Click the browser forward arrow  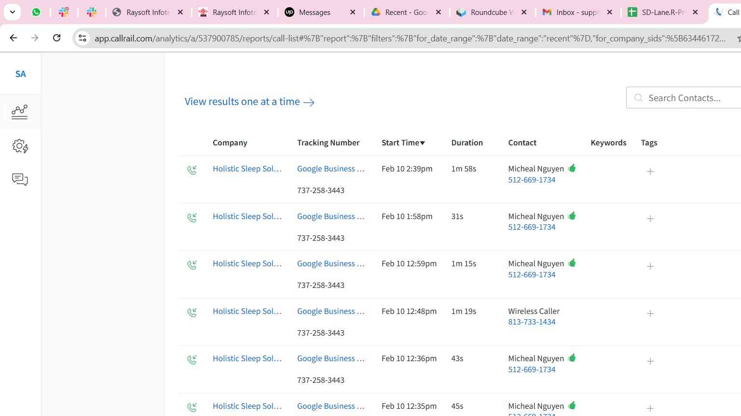[35, 38]
